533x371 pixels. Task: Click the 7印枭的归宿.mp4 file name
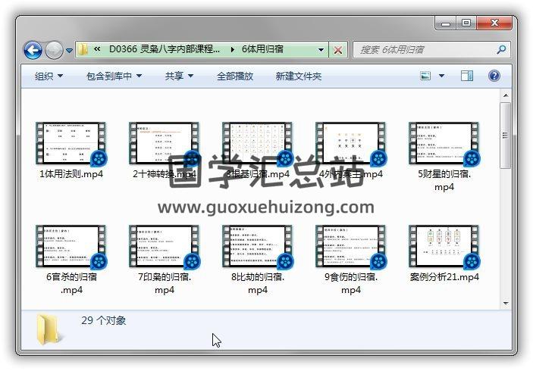point(165,283)
